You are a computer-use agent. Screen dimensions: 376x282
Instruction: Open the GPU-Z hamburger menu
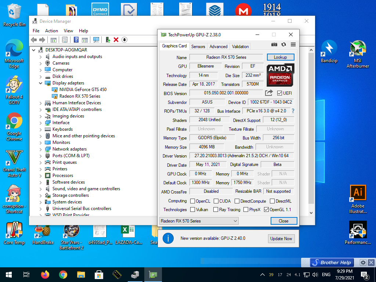click(x=293, y=44)
